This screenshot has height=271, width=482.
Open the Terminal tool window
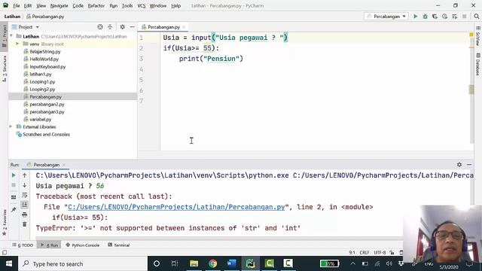(x=119, y=245)
